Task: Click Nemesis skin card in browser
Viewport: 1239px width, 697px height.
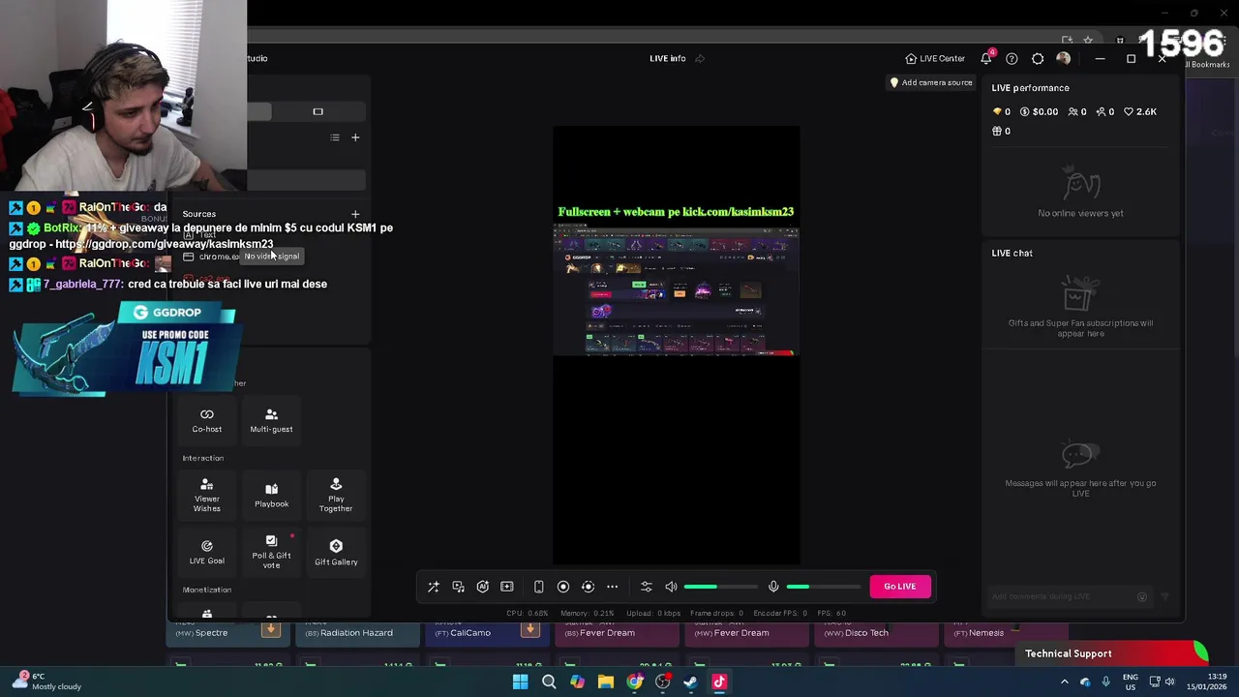Action: (1006, 633)
